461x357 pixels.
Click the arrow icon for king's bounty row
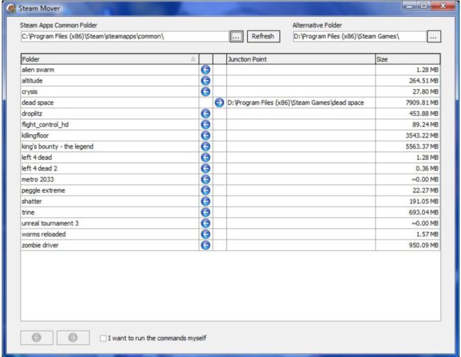coord(206,146)
